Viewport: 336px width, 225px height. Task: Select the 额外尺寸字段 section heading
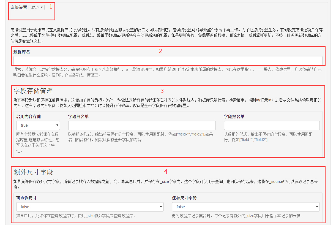click(x=33, y=172)
